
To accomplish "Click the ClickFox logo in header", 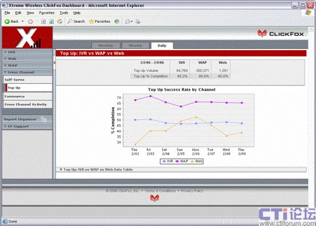I will point(282,34).
